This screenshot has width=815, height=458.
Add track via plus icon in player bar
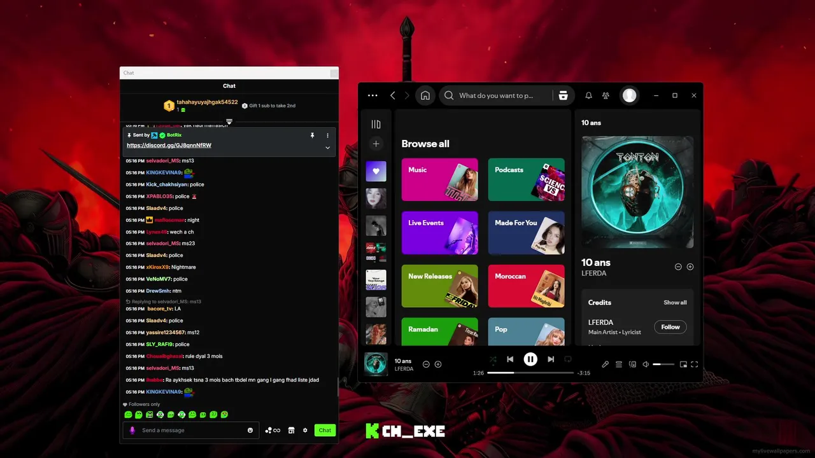pyautogui.click(x=438, y=364)
